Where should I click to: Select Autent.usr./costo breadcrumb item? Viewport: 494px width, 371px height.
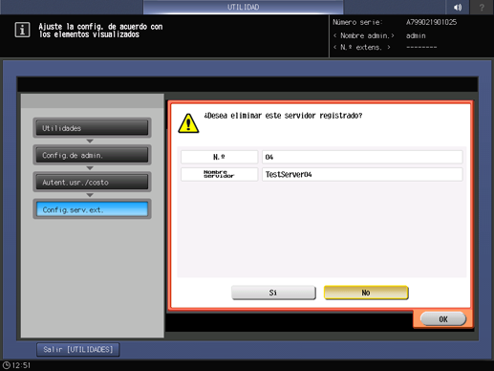pyautogui.click(x=92, y=182)
